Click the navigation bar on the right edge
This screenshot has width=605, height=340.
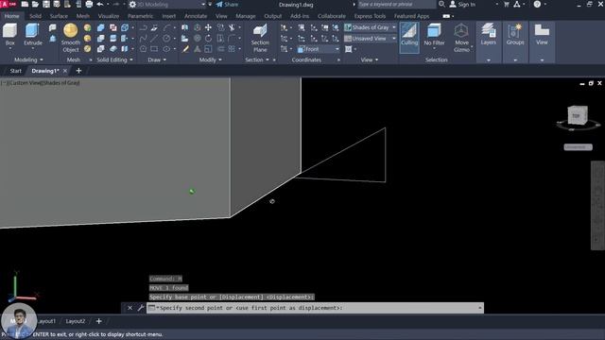click(x=597, y=206)
